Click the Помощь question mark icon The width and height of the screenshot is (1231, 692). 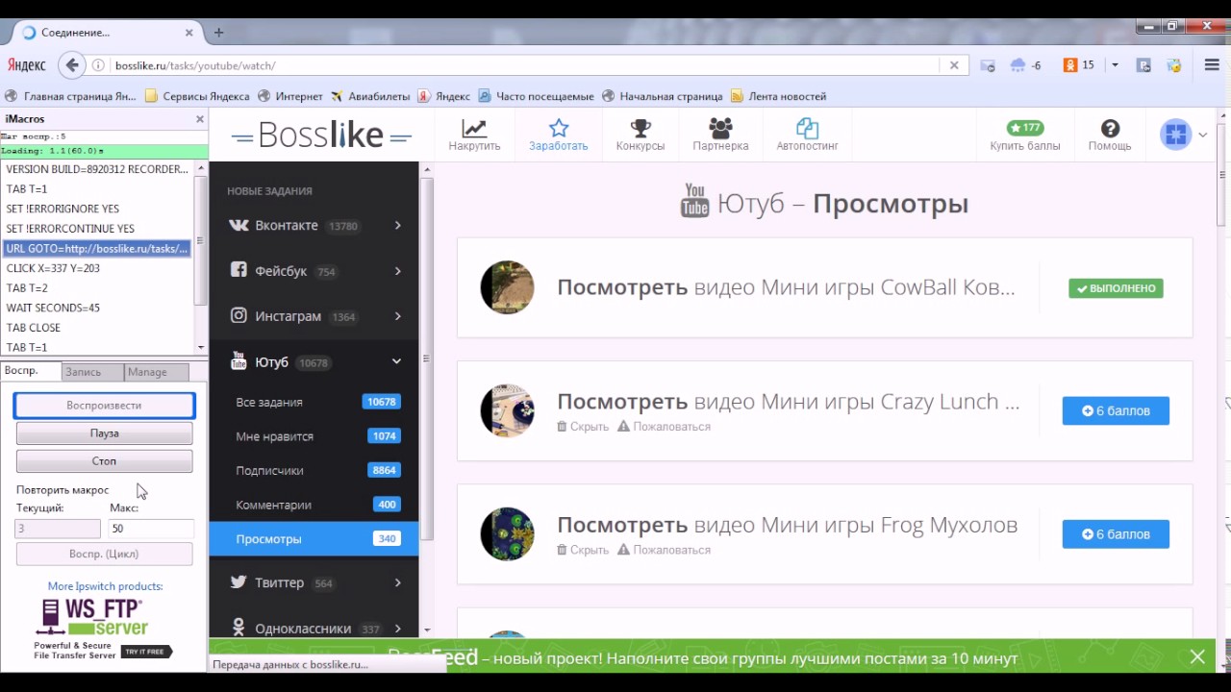[1110, 128]
